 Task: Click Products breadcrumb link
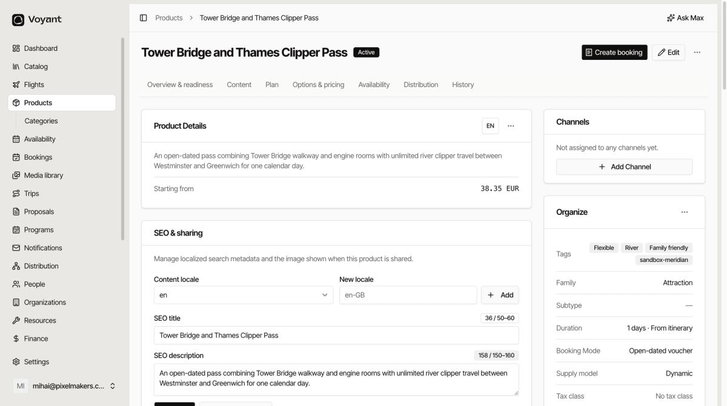pyautogui.click(x=169, y=18)
